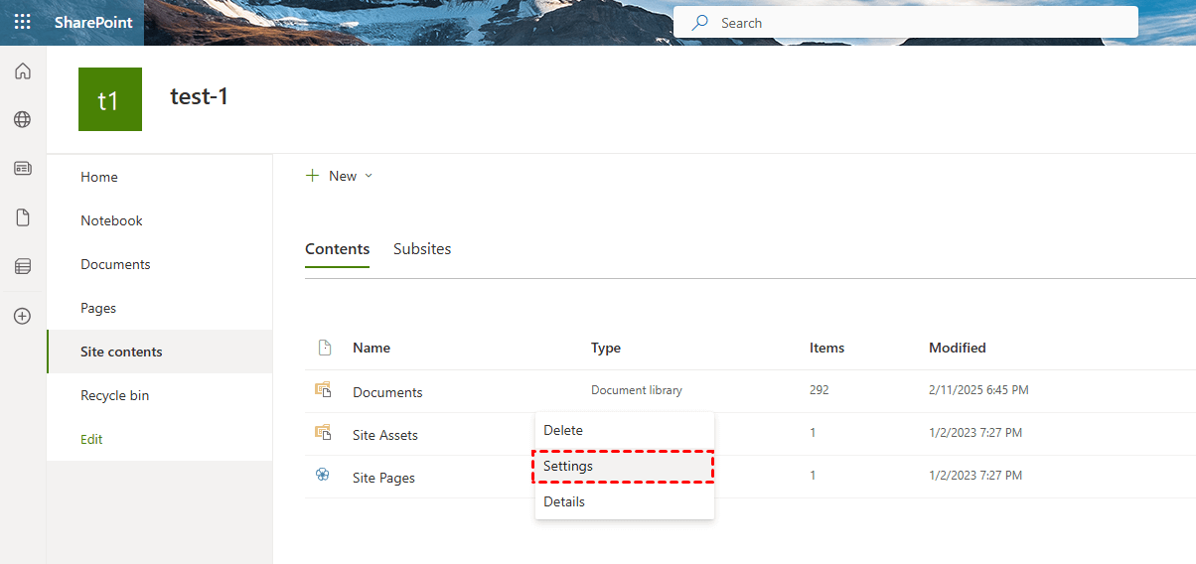
Task: Click the Site Pages library icon
Action: [323, 476]
